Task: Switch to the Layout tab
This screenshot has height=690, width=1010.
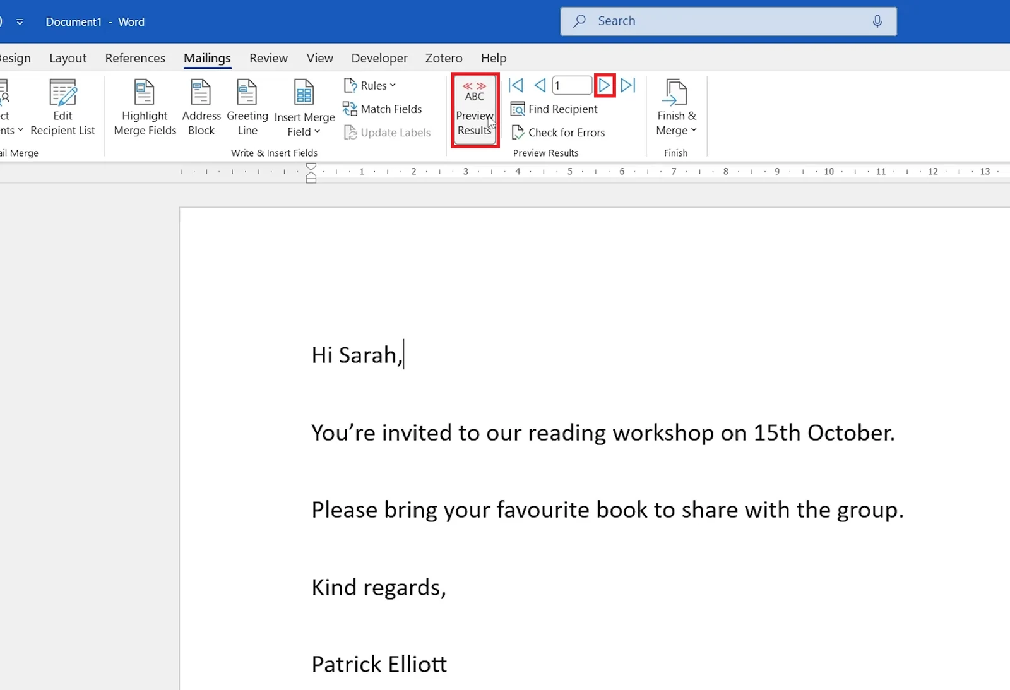Action: tap(68, 58)
